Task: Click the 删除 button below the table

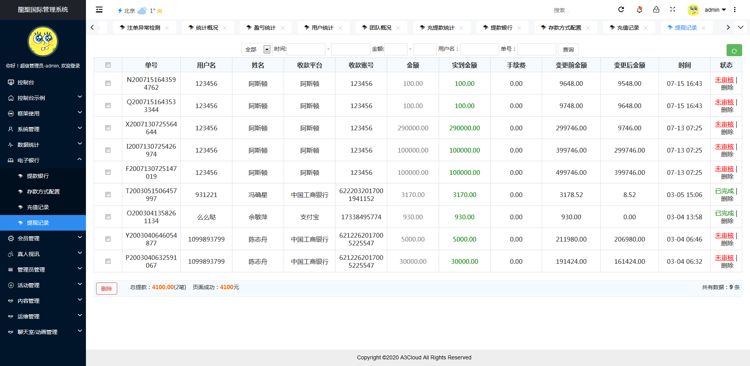Action: coord(106,288)
